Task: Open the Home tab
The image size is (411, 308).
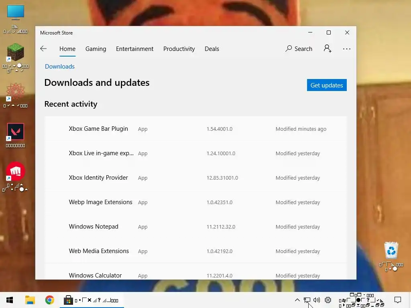Action: click(x=67, y=49)
